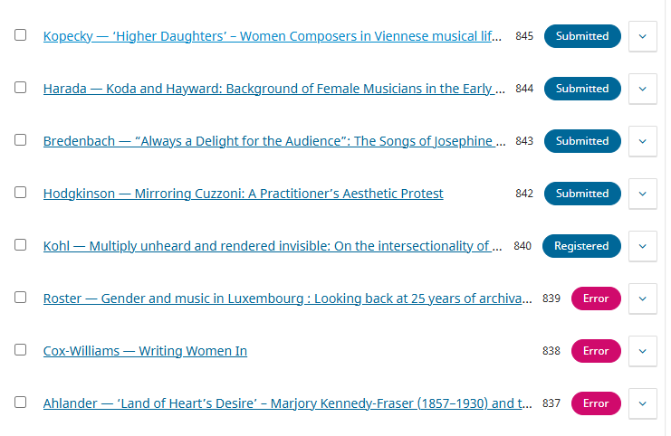Click the Submitted badge for Kopecky
Image resolution: width=671 pixels, height=436 pixels.
582,36
